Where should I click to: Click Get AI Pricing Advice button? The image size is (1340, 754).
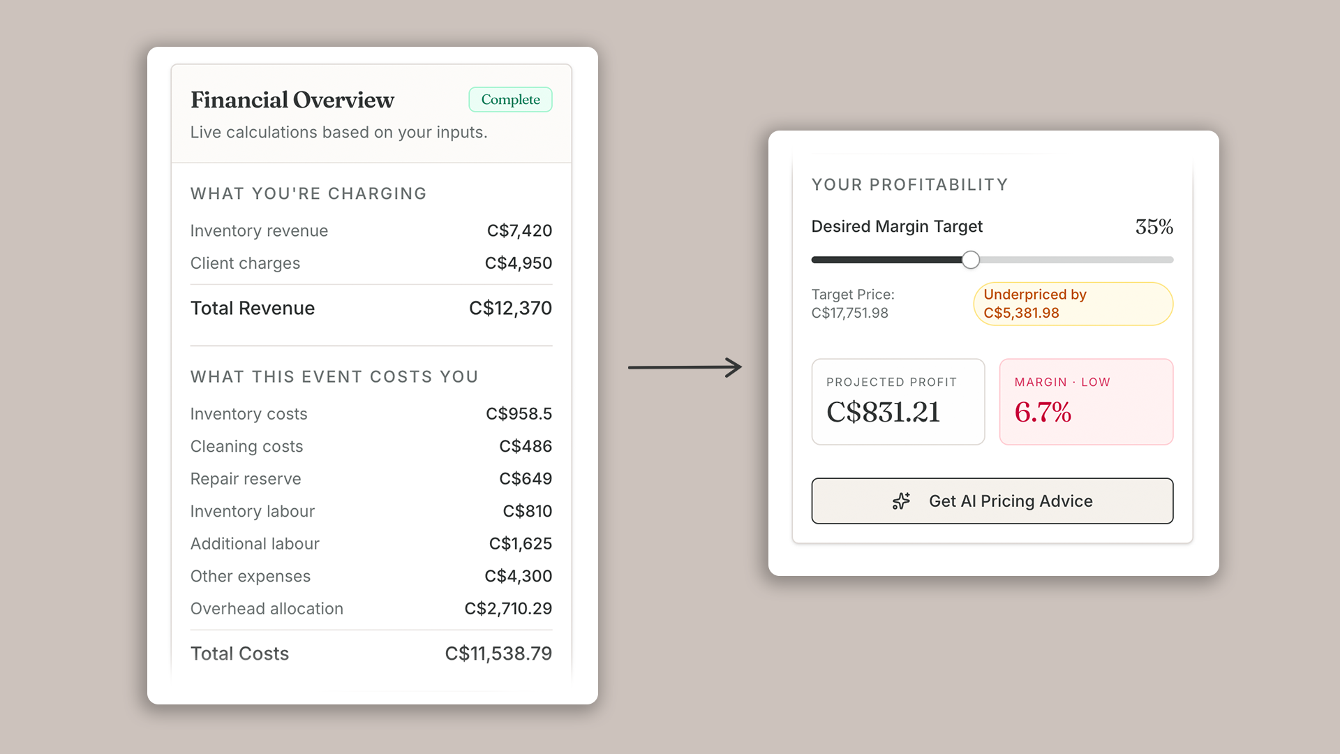[992, 501]
